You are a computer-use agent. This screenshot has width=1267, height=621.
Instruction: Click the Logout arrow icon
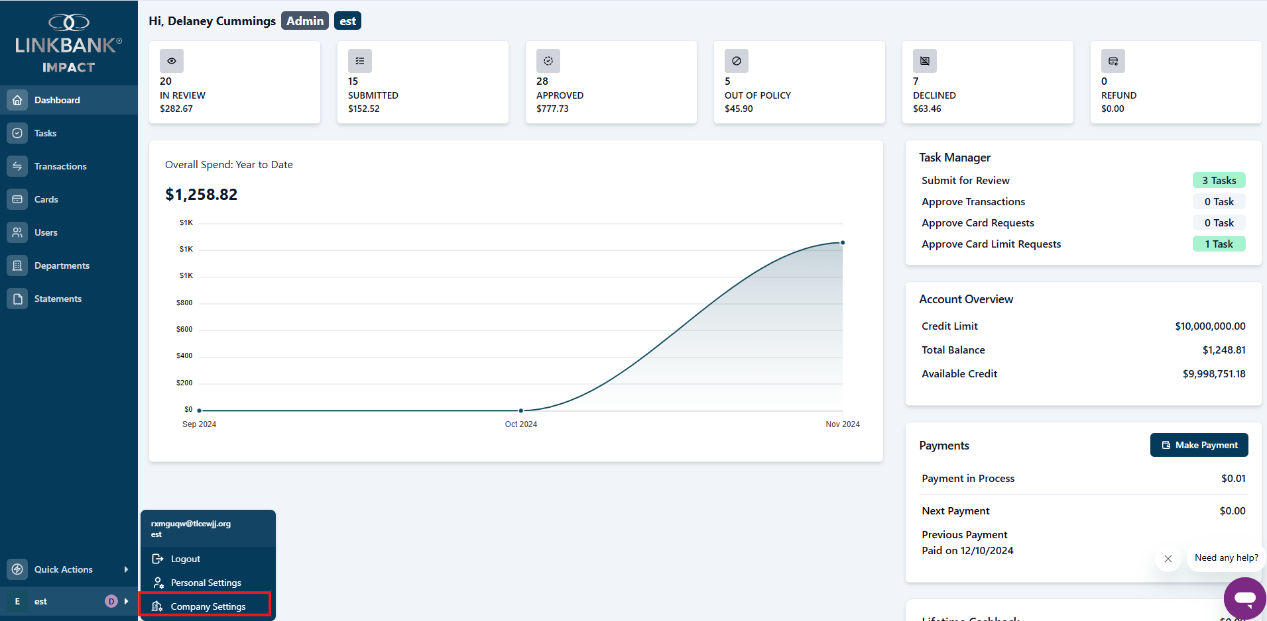click(x=158, y=559)
